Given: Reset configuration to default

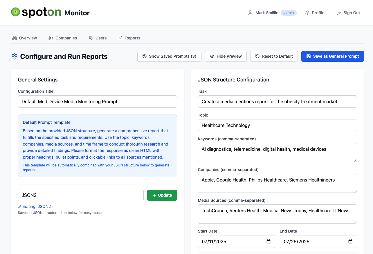Looking at the screenshot, I should click(x=274, y=56).
